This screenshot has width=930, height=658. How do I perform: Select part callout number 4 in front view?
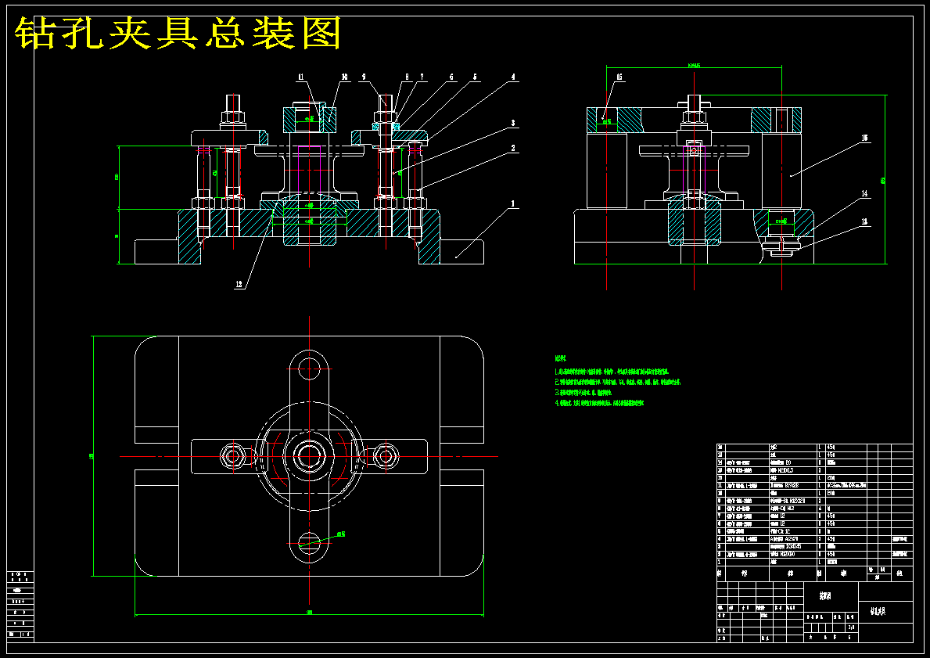pos(514,77)
